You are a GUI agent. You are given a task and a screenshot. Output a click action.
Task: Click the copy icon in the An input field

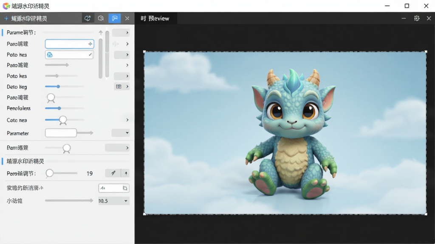point(125,188)
